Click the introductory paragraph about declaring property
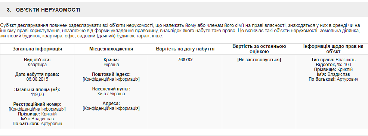 click(x=180, y=31)
